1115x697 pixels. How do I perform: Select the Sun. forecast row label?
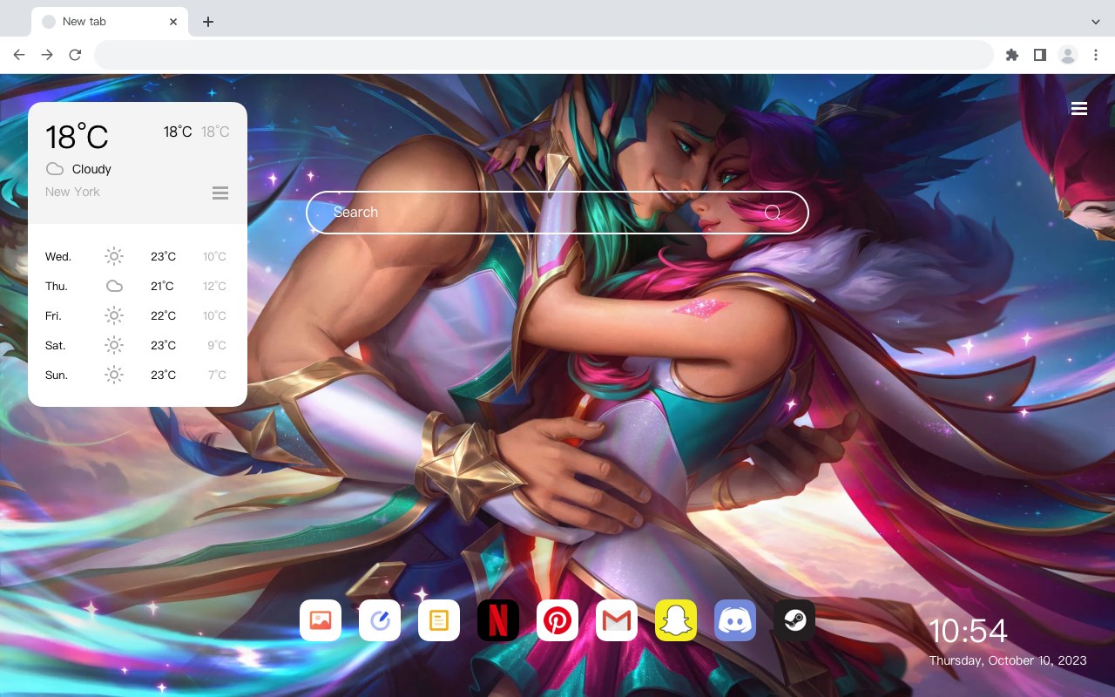[57, 376]
